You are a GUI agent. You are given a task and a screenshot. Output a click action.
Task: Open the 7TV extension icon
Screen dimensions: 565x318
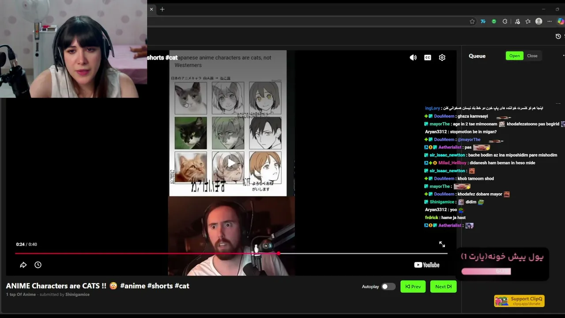point(483,21)
